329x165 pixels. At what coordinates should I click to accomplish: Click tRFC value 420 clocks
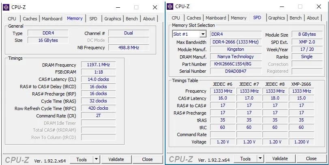pos(99,108)
